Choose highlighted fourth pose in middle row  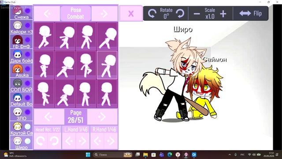[107, 65]
